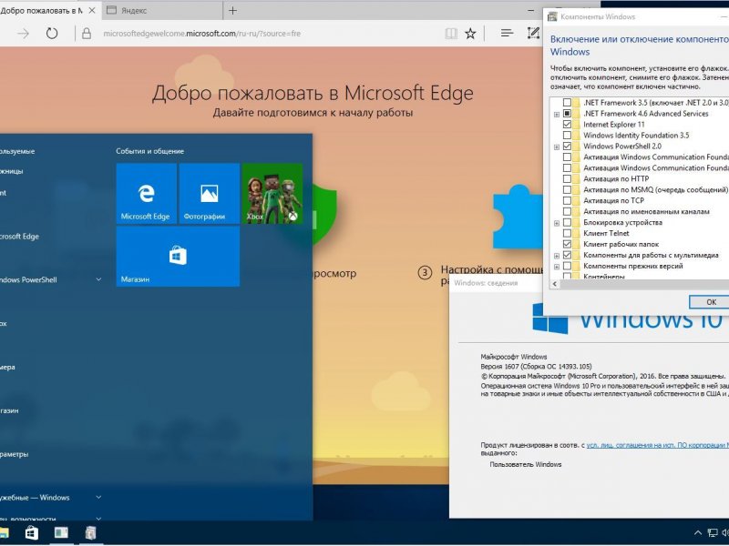Open the Магазин tile
This screenshot has height=546, width=729.
(x=178, y=257)
